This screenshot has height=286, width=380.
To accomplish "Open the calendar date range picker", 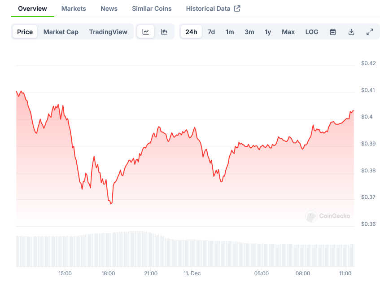I will click(x=333, y=32).
